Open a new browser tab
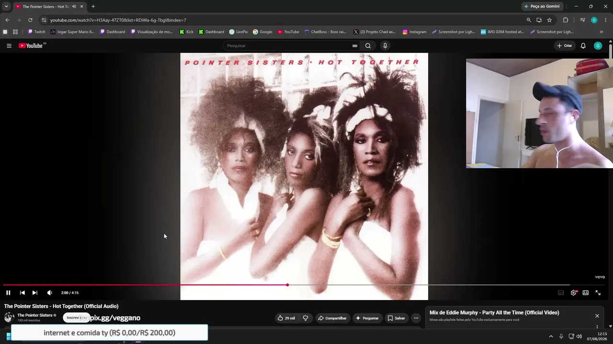This screenshot has height=344, width=613. 93,7
